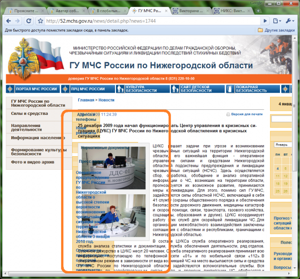Click the Go arrow beside the address bar
Screen dimensions: 300x279
pyautogui.click(x=265, y=21)
